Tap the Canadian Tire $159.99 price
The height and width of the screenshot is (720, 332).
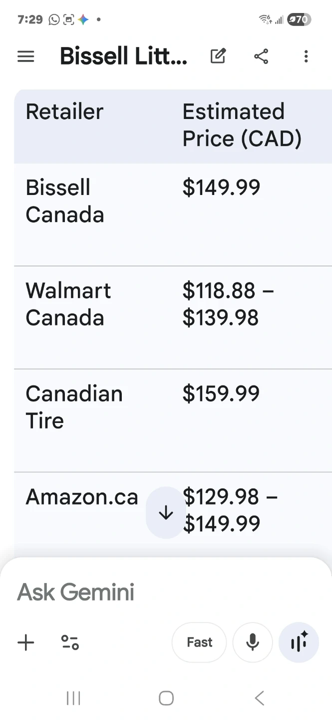(x=221, y=393)
